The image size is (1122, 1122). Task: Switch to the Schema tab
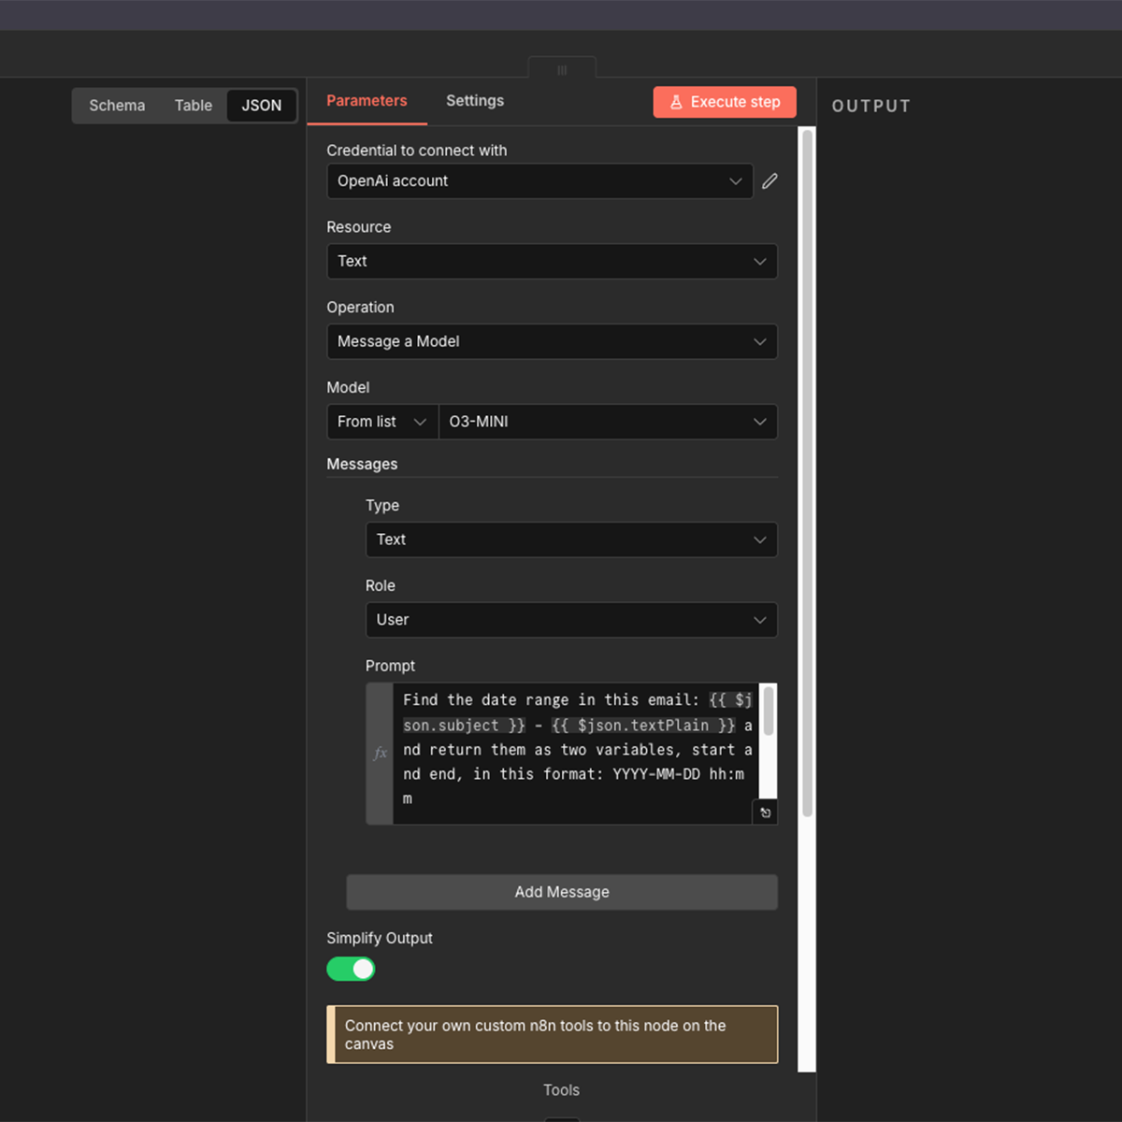pos(116,106)
